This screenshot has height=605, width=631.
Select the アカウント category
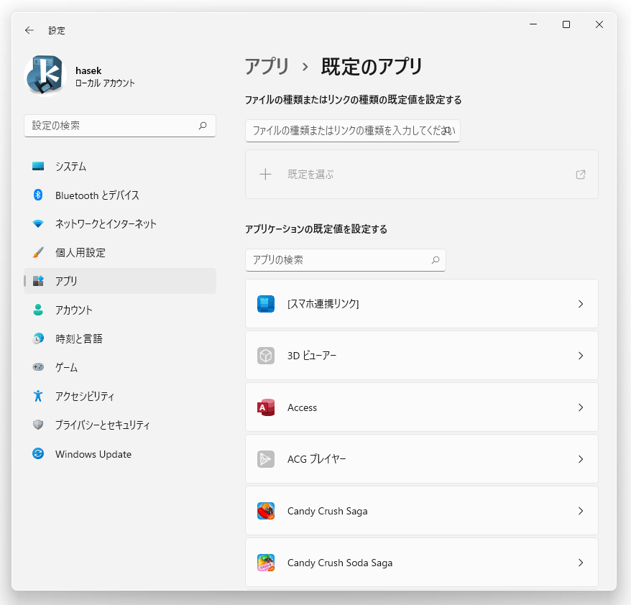[120, 310]
